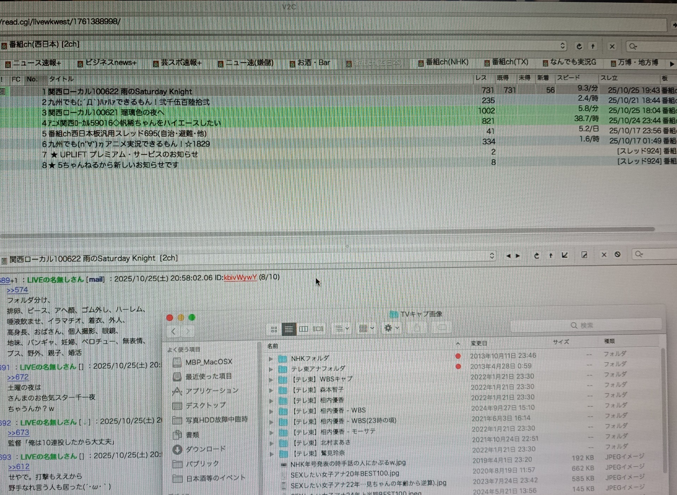This screenshot has width=677, height=495.
Task: Switch Finder to icon view
Action: coord(274,329)
